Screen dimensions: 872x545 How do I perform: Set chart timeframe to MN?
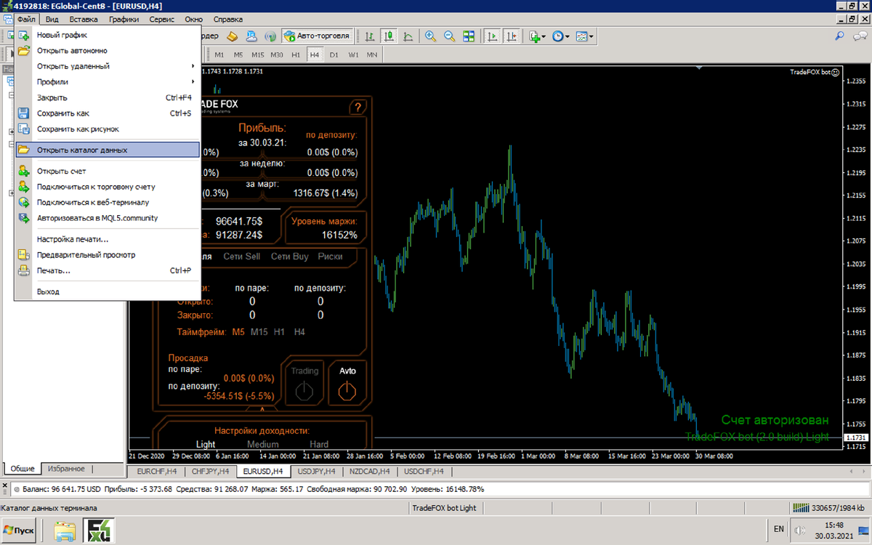[x=372, y=54]
